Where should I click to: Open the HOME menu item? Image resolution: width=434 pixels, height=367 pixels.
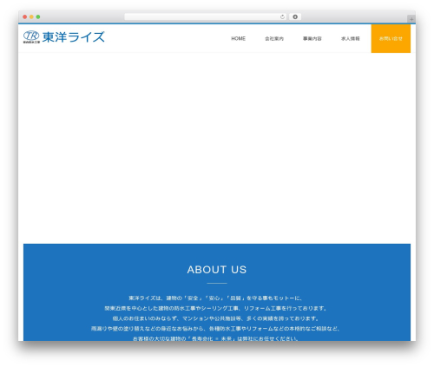(x=238, y=38)
